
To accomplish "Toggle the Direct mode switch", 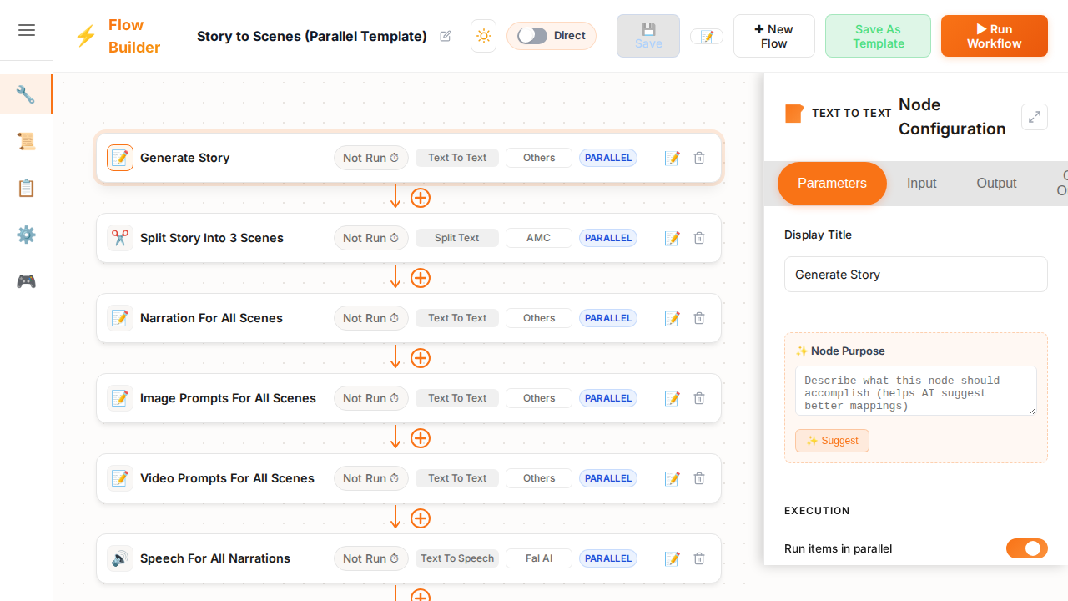I will click(x=532, y=36).
